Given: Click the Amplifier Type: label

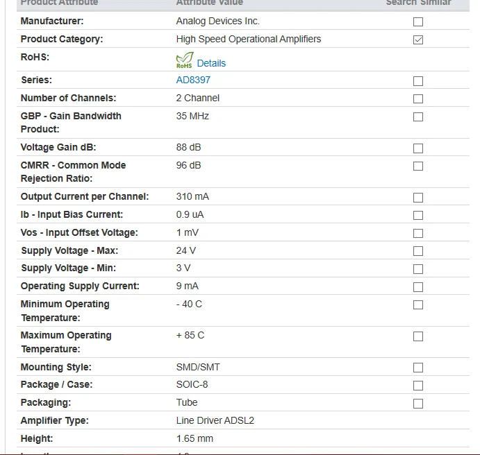Looking at the screenshot, I should (54, 420).
